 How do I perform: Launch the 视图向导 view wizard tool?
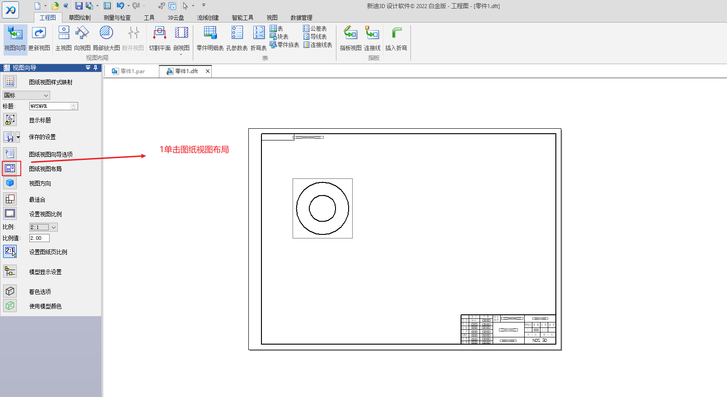15,39
